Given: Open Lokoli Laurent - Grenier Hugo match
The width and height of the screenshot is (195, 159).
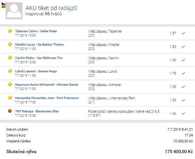Looking at the screenshot, I should pyautogui.click(x=36, y=71).
